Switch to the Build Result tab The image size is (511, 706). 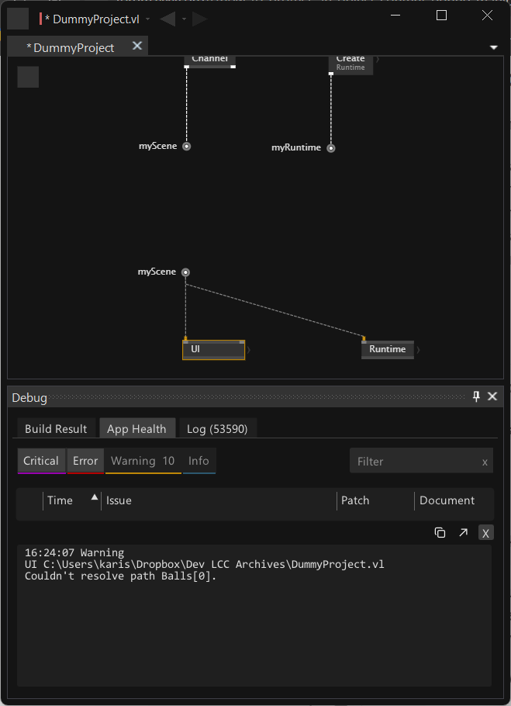click(x=56, y=428)
